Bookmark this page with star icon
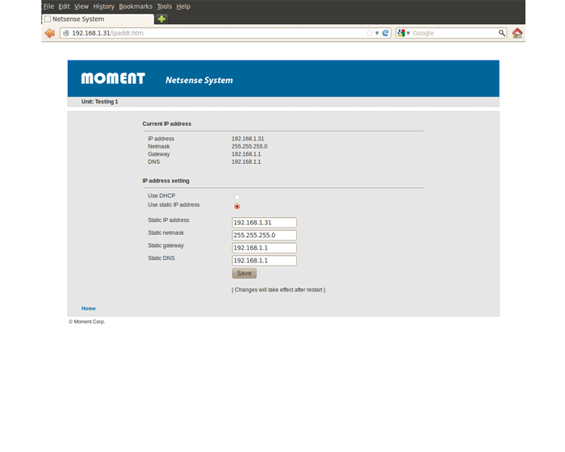 tap(370, 33)
